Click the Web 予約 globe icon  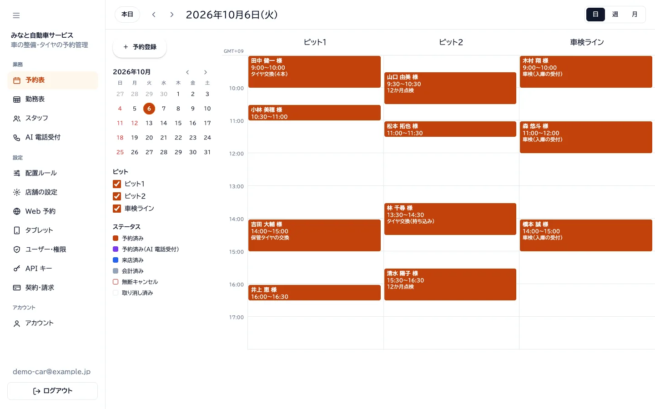click(x=17, y=211)
